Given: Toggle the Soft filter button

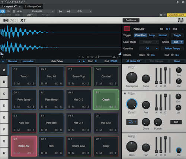Looking at the screenshot, I should click(176, 122).
